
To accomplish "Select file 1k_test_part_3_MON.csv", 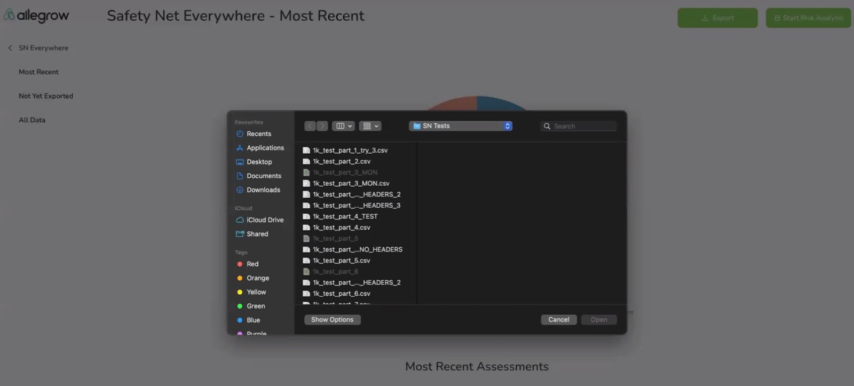I will [x=351, y=183].
